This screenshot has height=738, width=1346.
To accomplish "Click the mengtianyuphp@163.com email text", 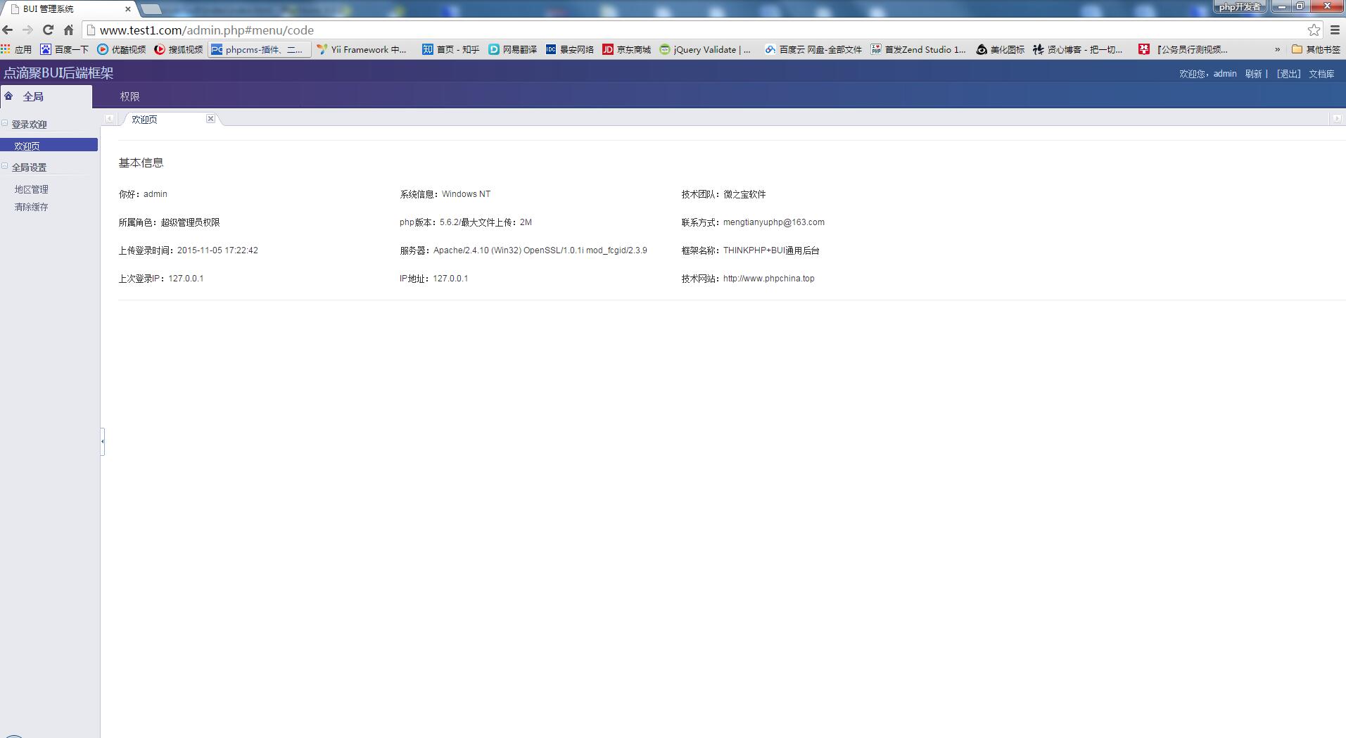I will (x=773, y=222).
